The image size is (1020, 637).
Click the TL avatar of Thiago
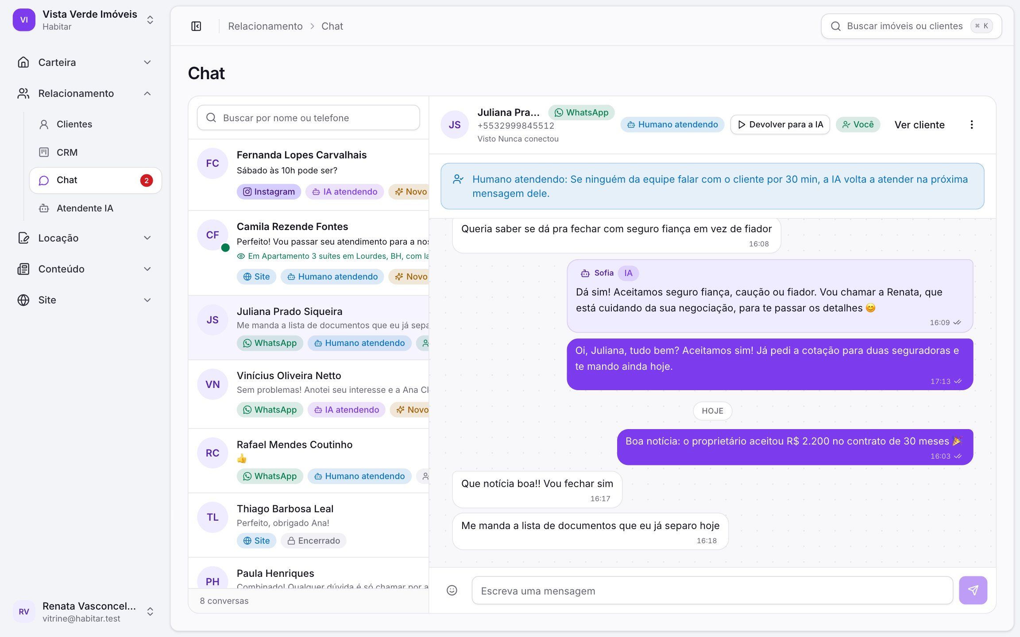pyautogui.click(x=212, y=517)
